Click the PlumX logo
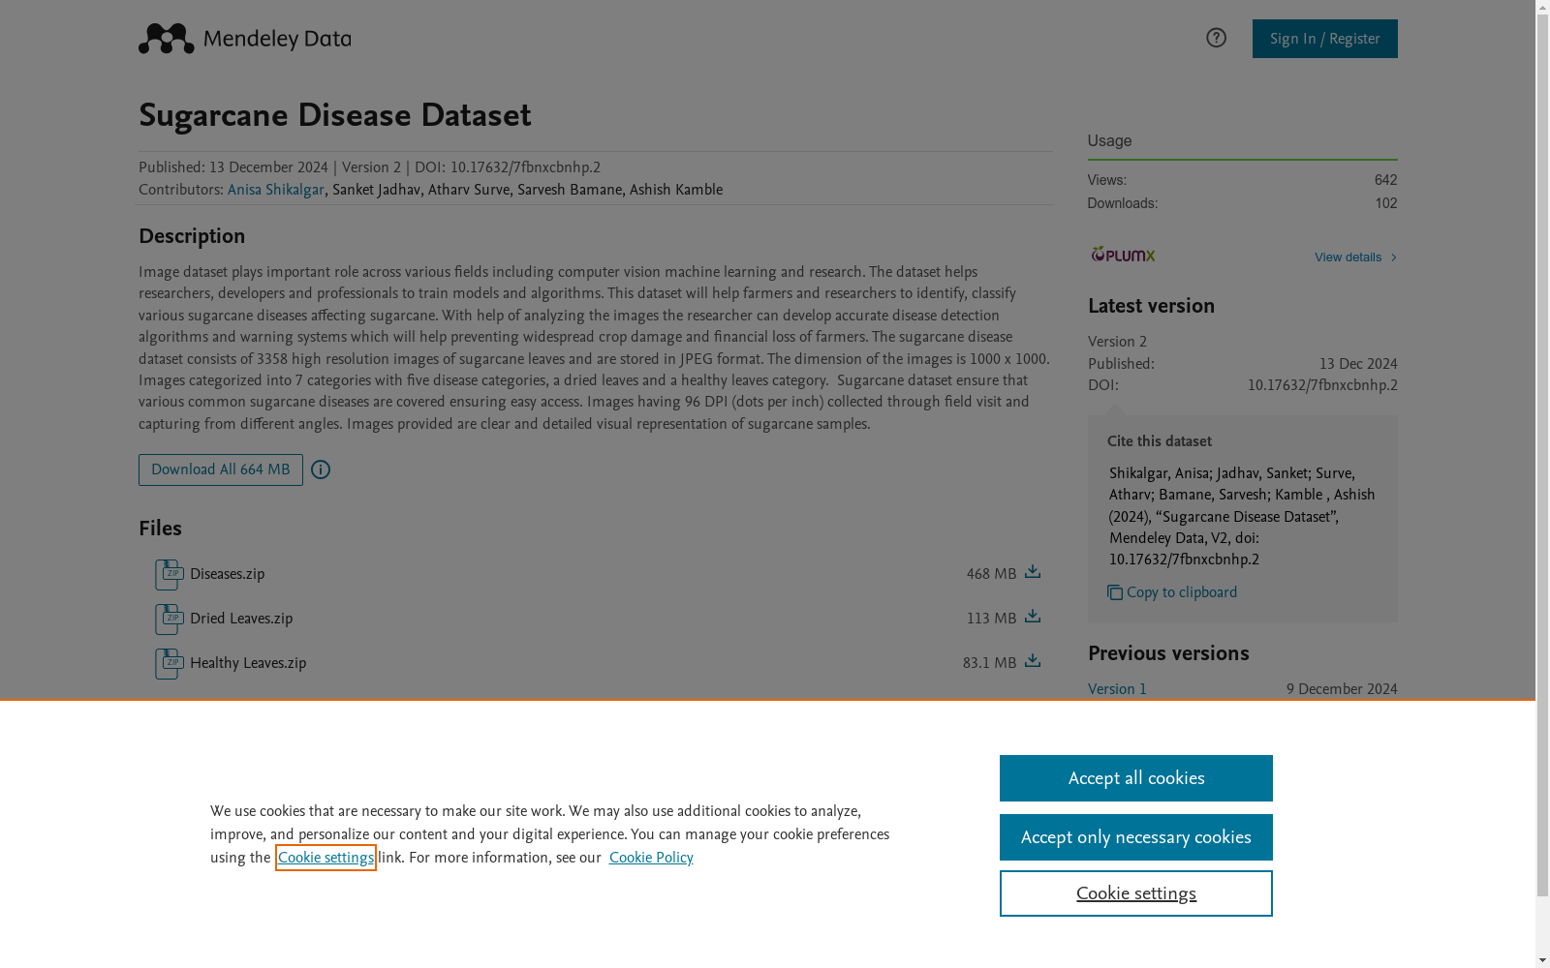This screenshot has height=968, width=1550. pyautogui.click(x=1123, y=255)
